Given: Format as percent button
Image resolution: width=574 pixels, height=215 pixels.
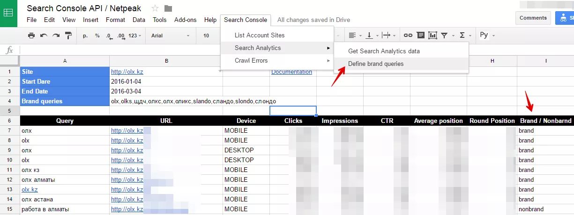Looking at the screenshot, I should pos(97,36).
